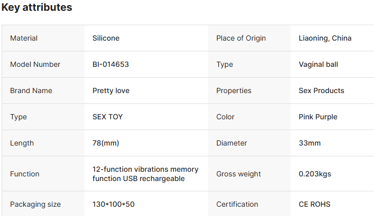This screenshot has width=374, height=216.
Task: Select the Model Number label
Action: tap(35, 64)
